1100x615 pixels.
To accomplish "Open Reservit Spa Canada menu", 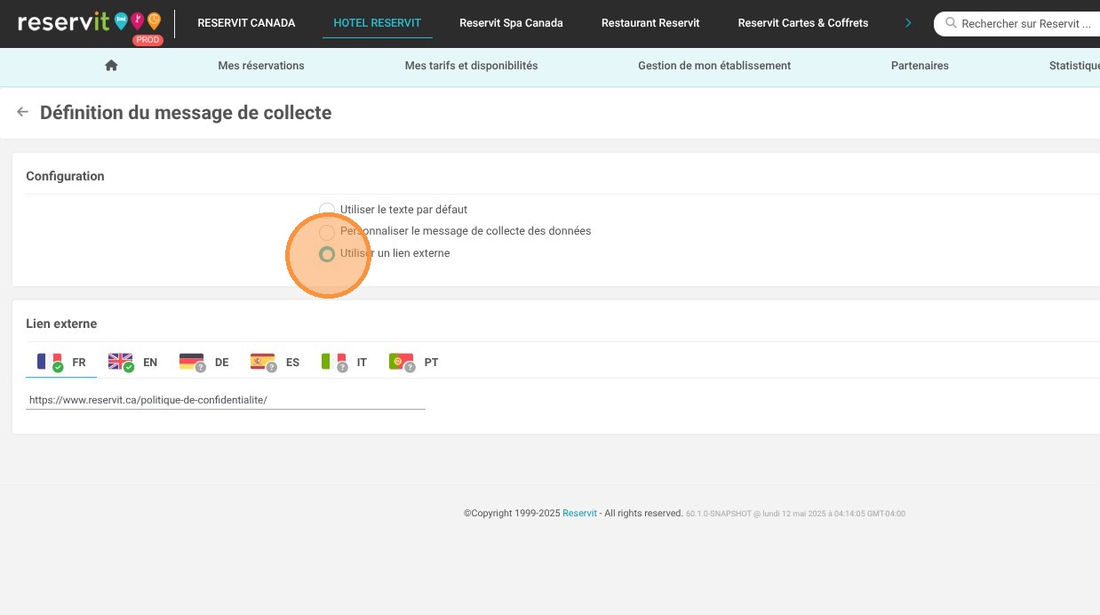I will [511, 23].
